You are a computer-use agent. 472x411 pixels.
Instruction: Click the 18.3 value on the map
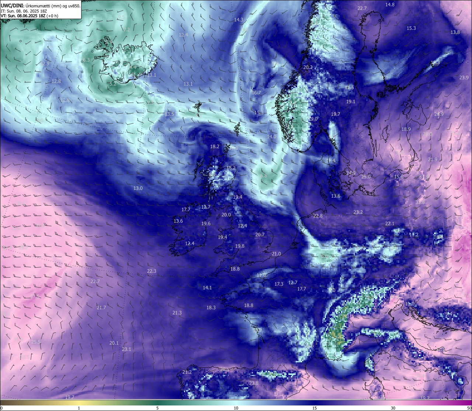(x=211, y=307)
